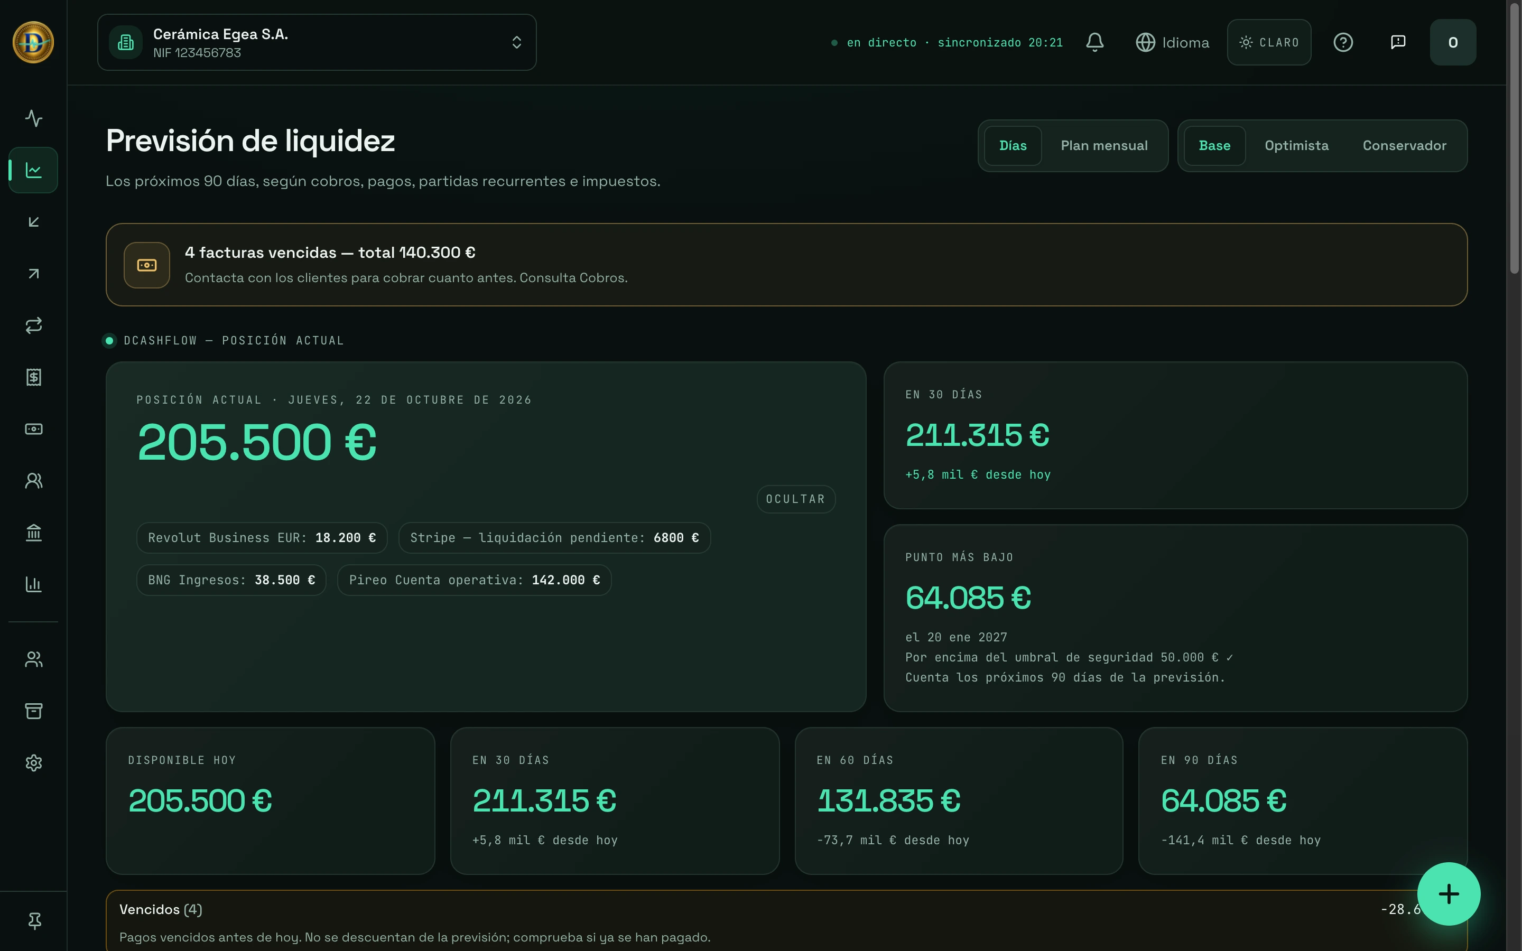Click '-141,4 mil € desde hoy' text
1522x951 pixels.
point(1240,840)
